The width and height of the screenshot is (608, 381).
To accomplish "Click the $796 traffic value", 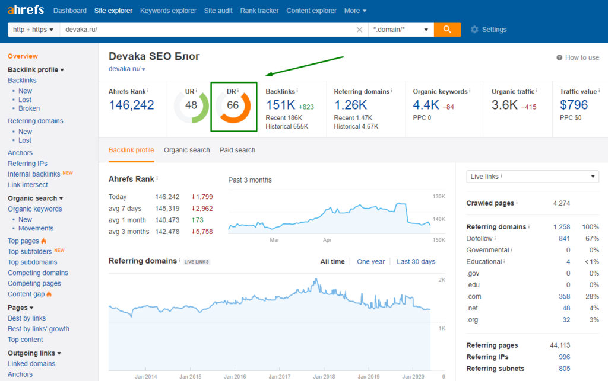I will tap(574, 105).
